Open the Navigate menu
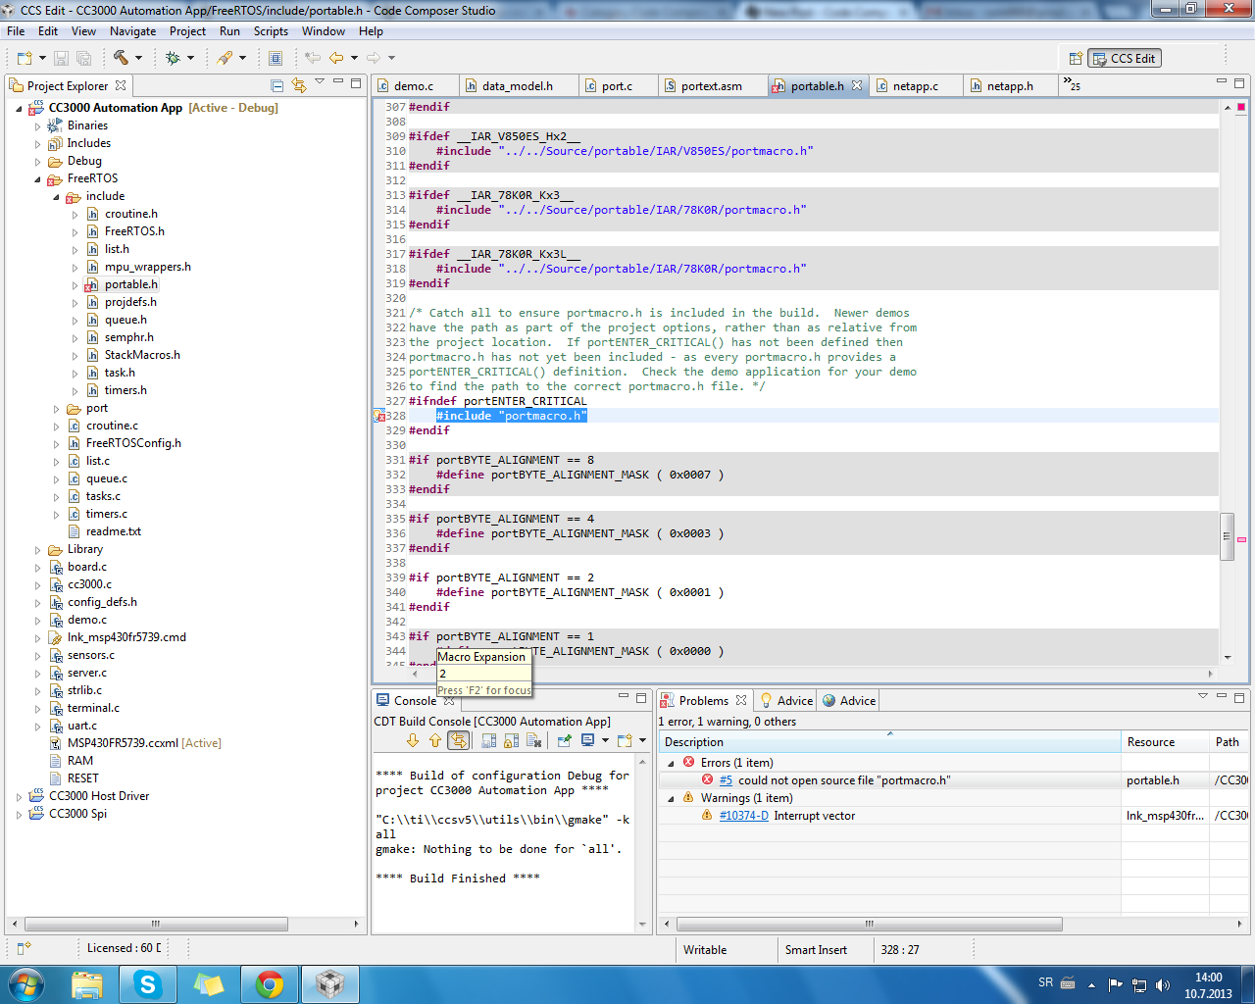Screen dimensions: 1255x1004 tap(132, 31)
